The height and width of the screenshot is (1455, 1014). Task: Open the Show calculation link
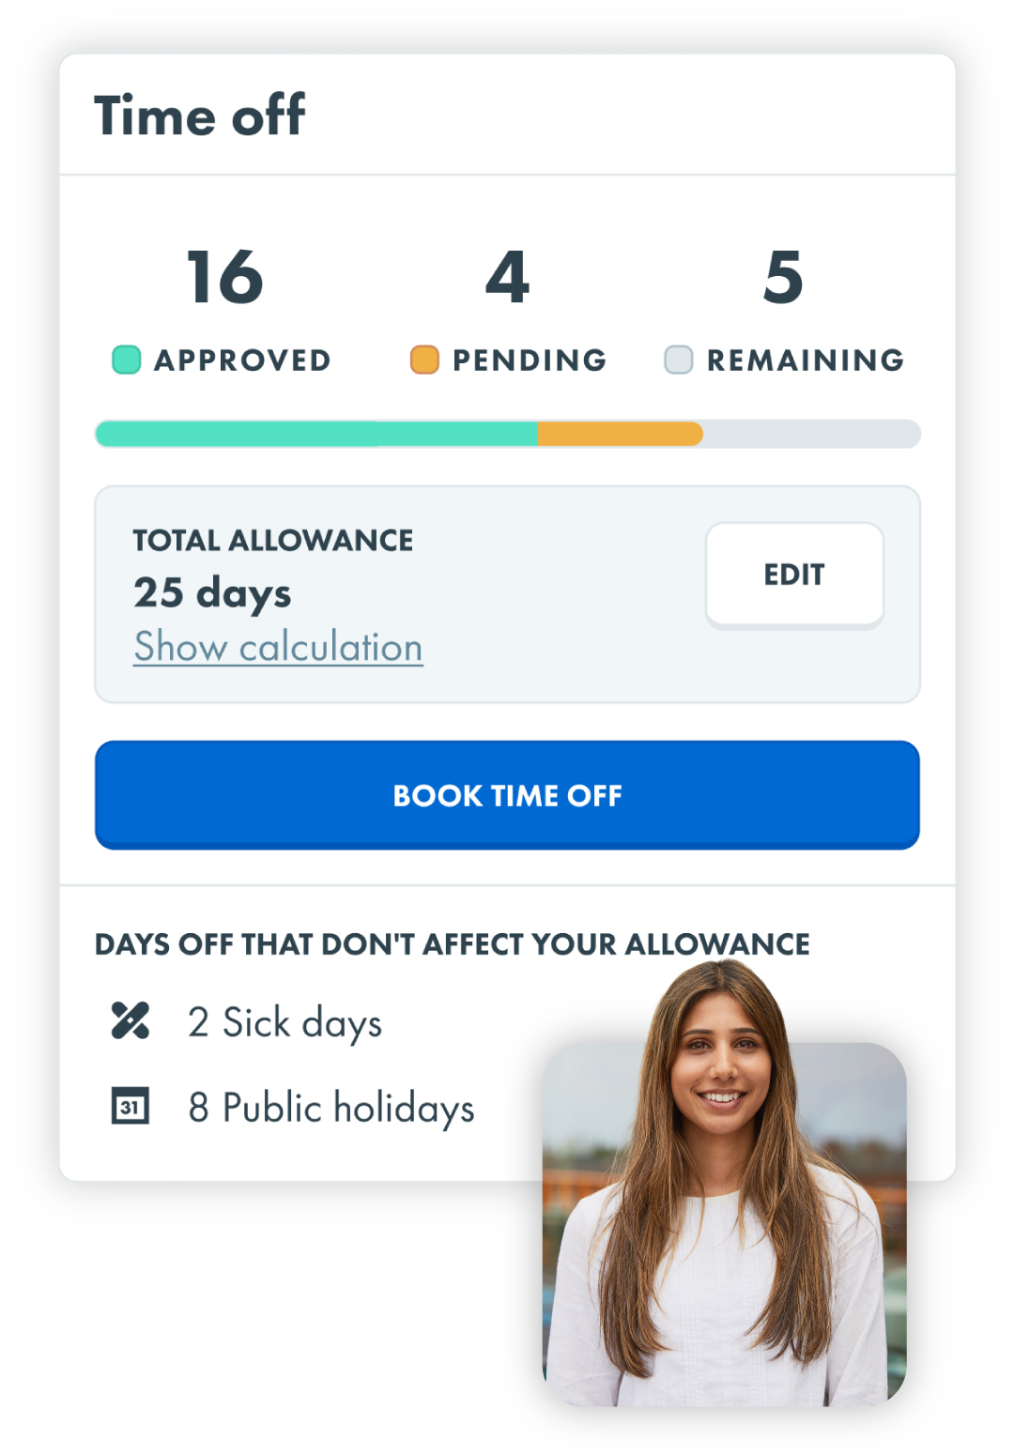(x=278, y=647)
